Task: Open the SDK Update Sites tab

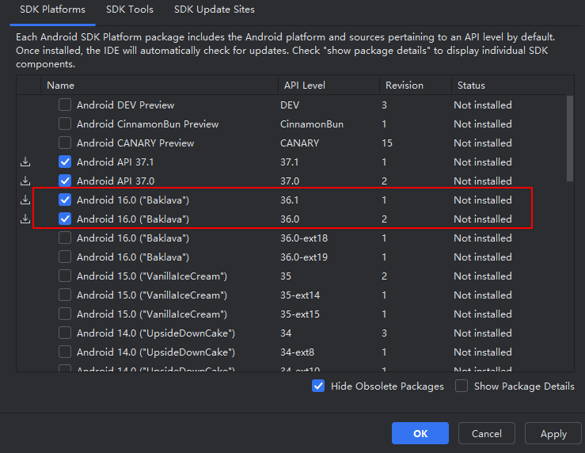Action: click(215, 10)
